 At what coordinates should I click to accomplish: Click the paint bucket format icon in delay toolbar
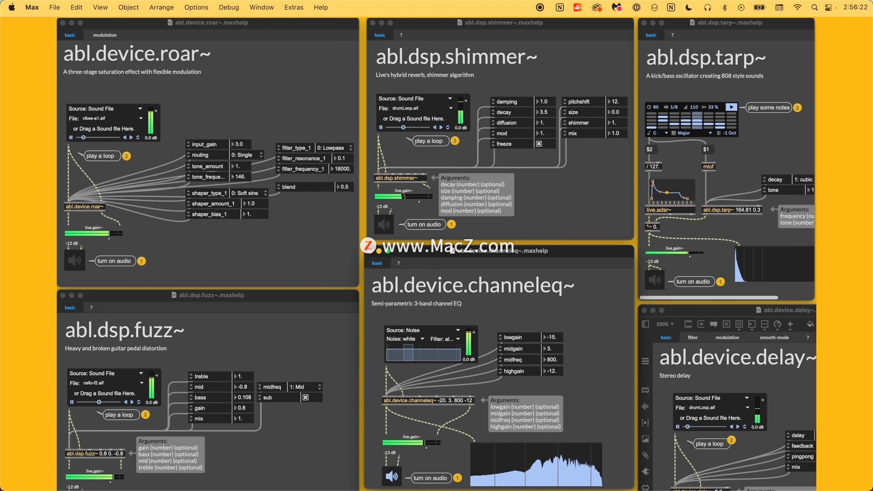810,324
